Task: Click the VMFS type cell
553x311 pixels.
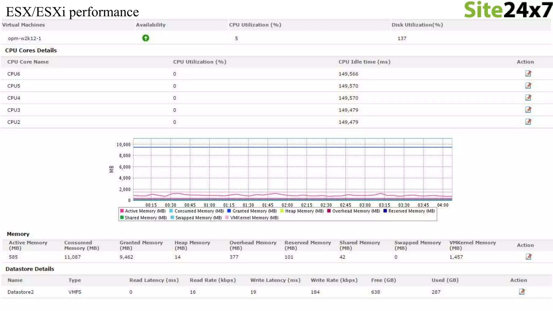Action: coord(75,292)
